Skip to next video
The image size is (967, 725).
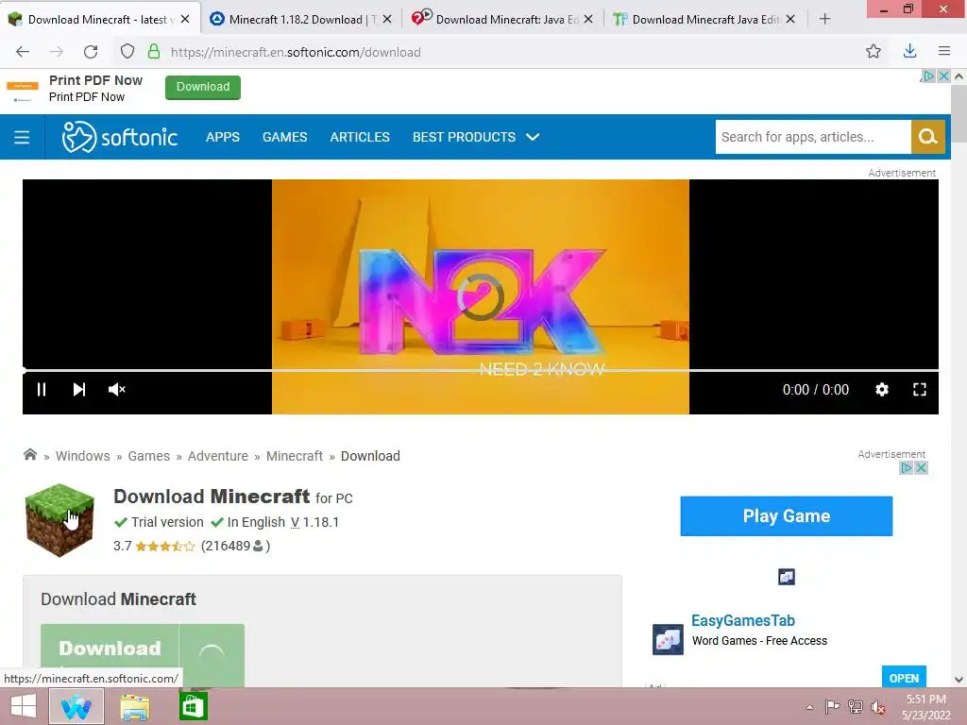coord(79,390)
